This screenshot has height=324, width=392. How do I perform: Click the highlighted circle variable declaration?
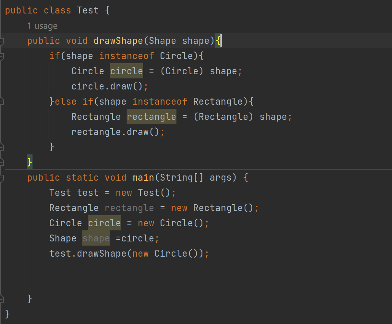pos(126,71)
